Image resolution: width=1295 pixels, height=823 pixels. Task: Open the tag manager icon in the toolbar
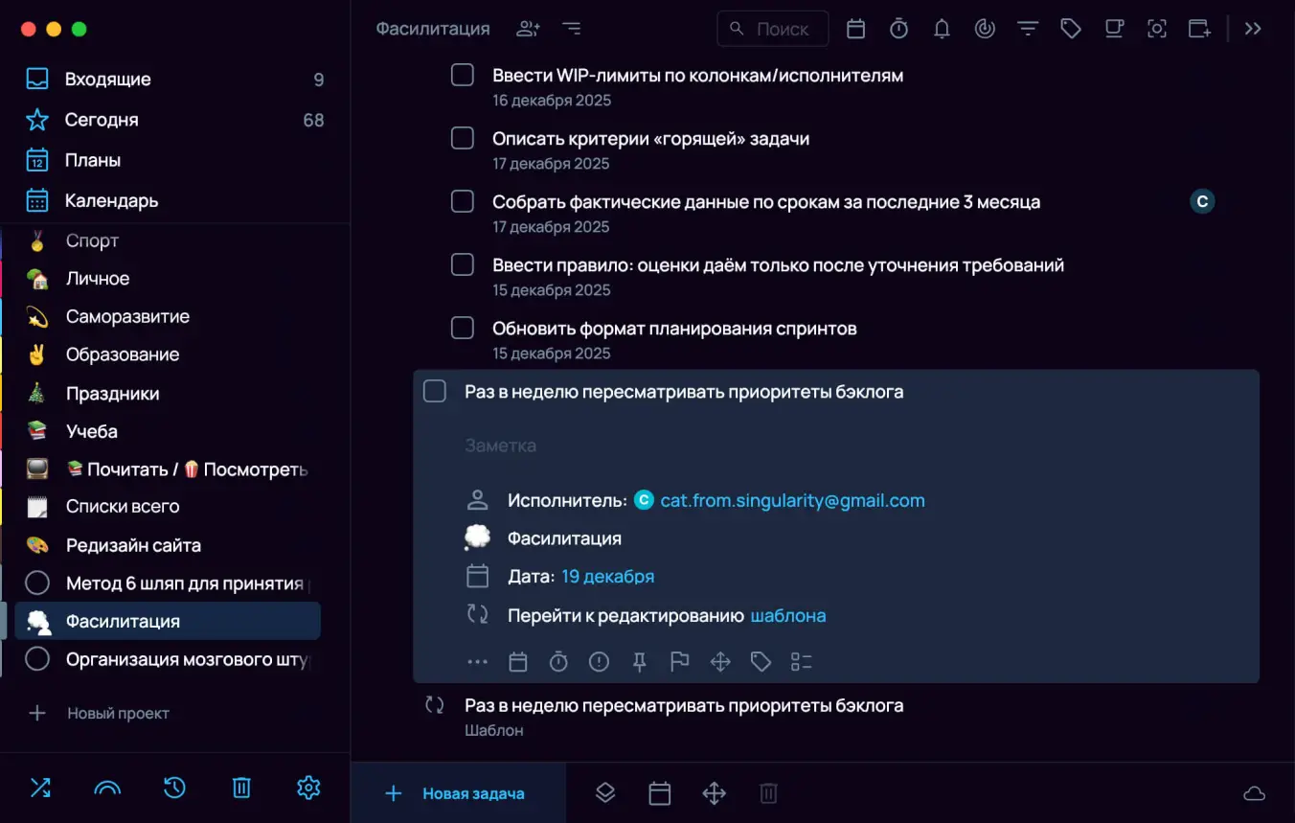pos(1070,28)
